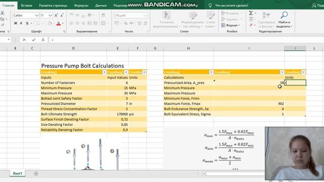Open Найти и выделить magnifier menu
The height and width of the screenshot is (182, 324).
tap(285, 20)
